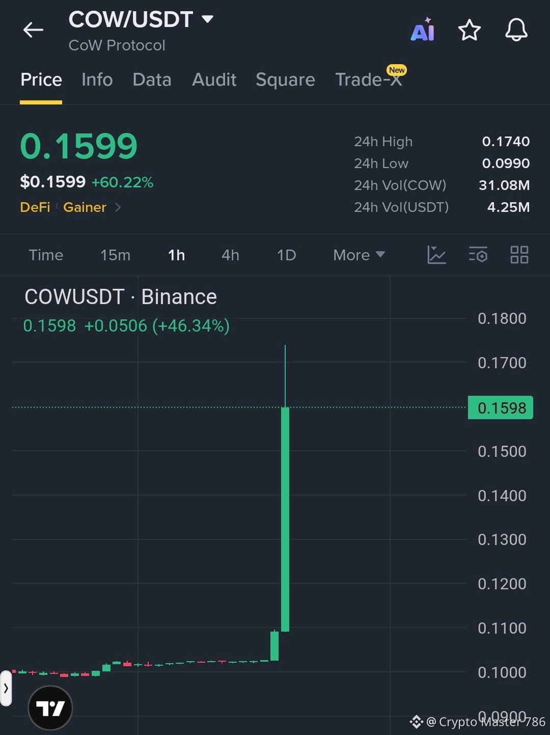Screen dimensions: 550x735
Task: Switch to the Price tab
Action: (x=41, y=80)
